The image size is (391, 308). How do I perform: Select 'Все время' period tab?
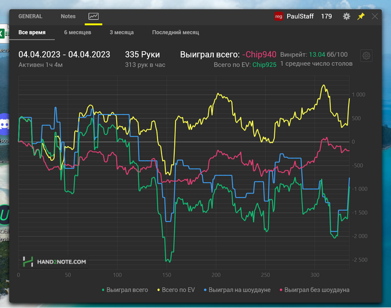32,32
